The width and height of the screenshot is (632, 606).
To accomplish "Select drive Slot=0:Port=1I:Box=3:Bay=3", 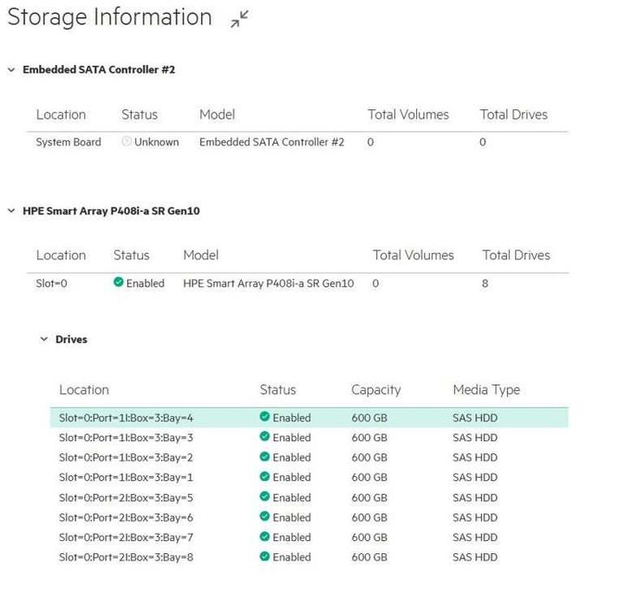I will (309, 438).
